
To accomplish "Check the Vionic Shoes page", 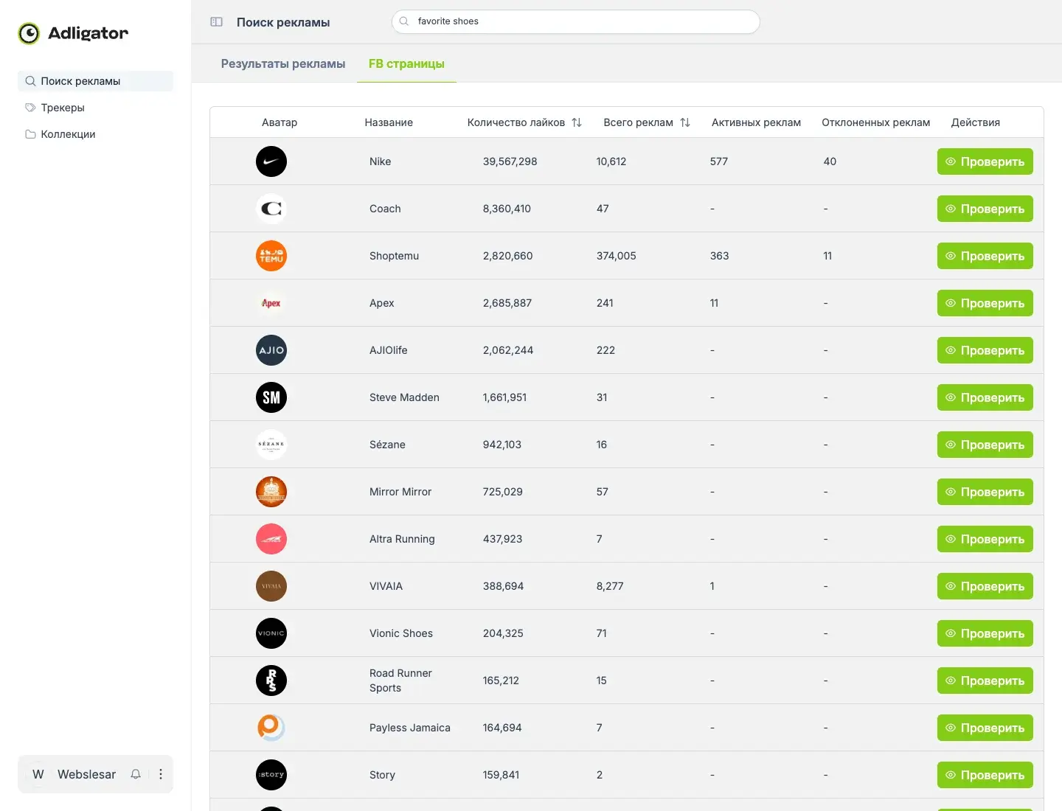I will [985, 633].
